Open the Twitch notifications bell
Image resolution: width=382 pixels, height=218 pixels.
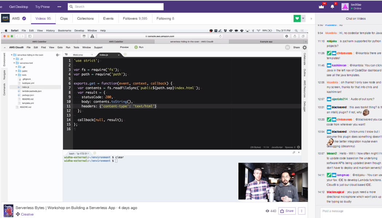coord(332,7)
